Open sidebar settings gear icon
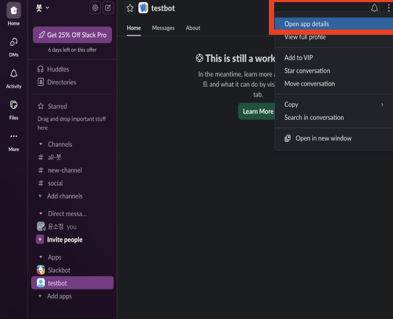Image resolution: width=393 pixels, height=319 pixels. tap(95, 8)
